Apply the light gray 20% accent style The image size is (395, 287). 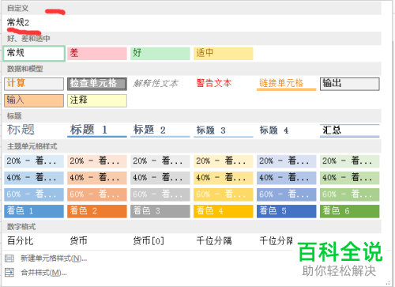(160, 161)
